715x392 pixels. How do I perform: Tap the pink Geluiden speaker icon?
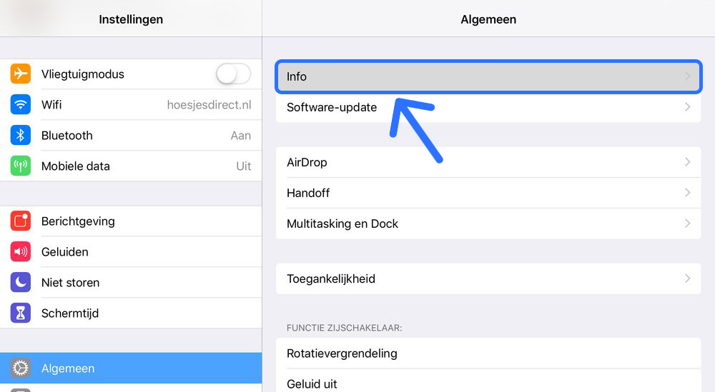tap(21, 252)
